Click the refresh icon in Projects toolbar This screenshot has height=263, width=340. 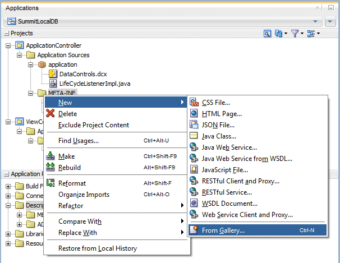pyautogui.click(x=278, y=34)
